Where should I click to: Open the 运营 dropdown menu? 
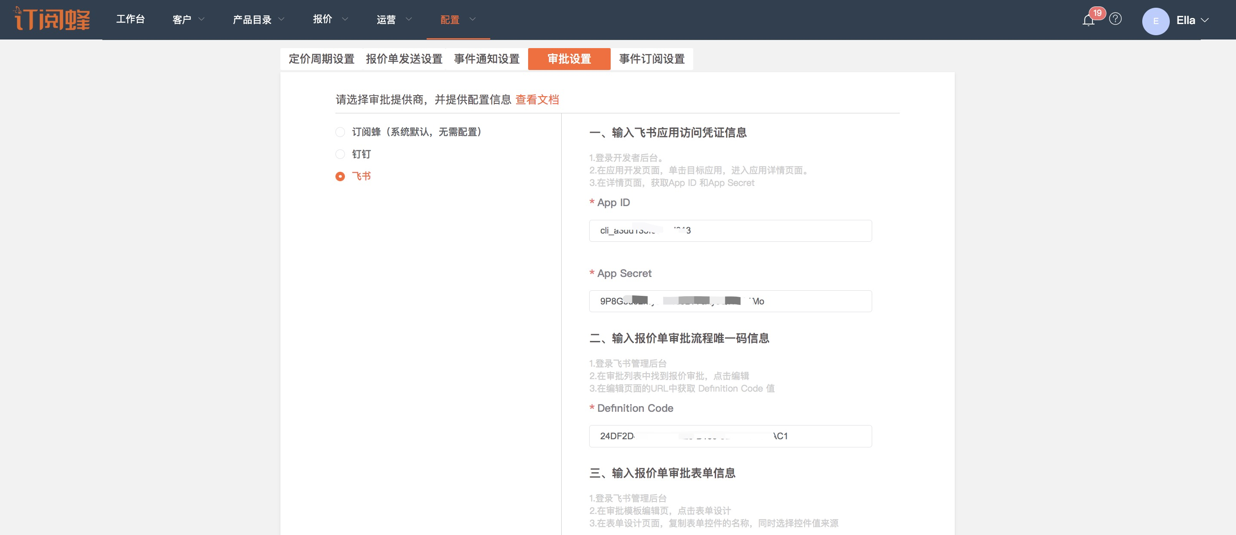click(394, 20)
